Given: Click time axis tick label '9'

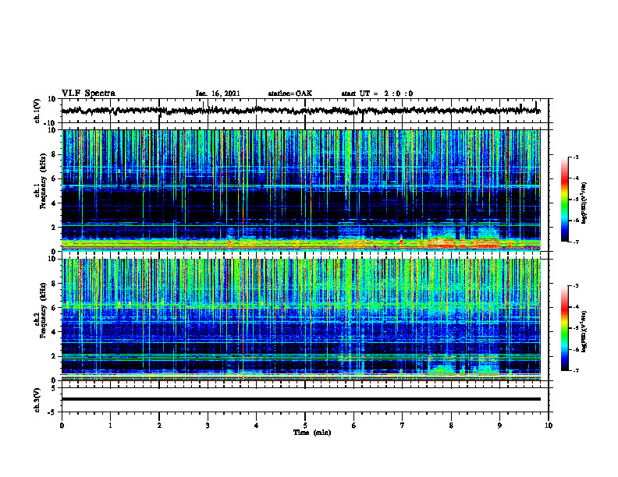Looking at the screenshot, I should (499, 426).
